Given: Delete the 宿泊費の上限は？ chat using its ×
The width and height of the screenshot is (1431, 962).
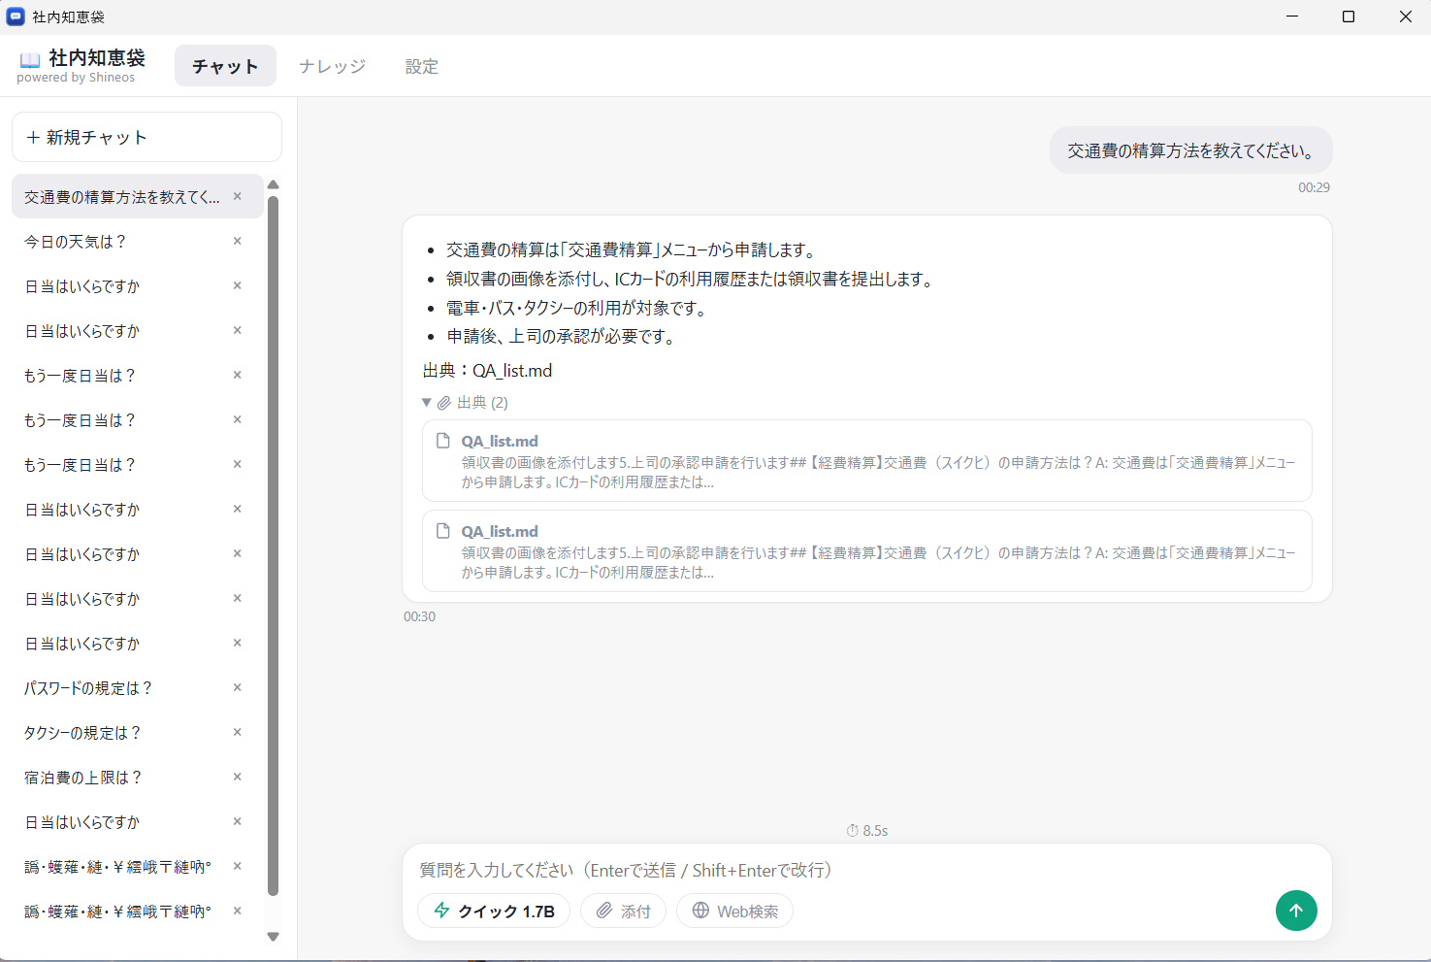Looking at the screenshot, I should coord(237,777).
